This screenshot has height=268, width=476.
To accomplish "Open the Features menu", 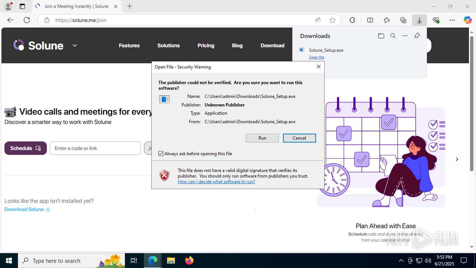I will pos(129,45).
